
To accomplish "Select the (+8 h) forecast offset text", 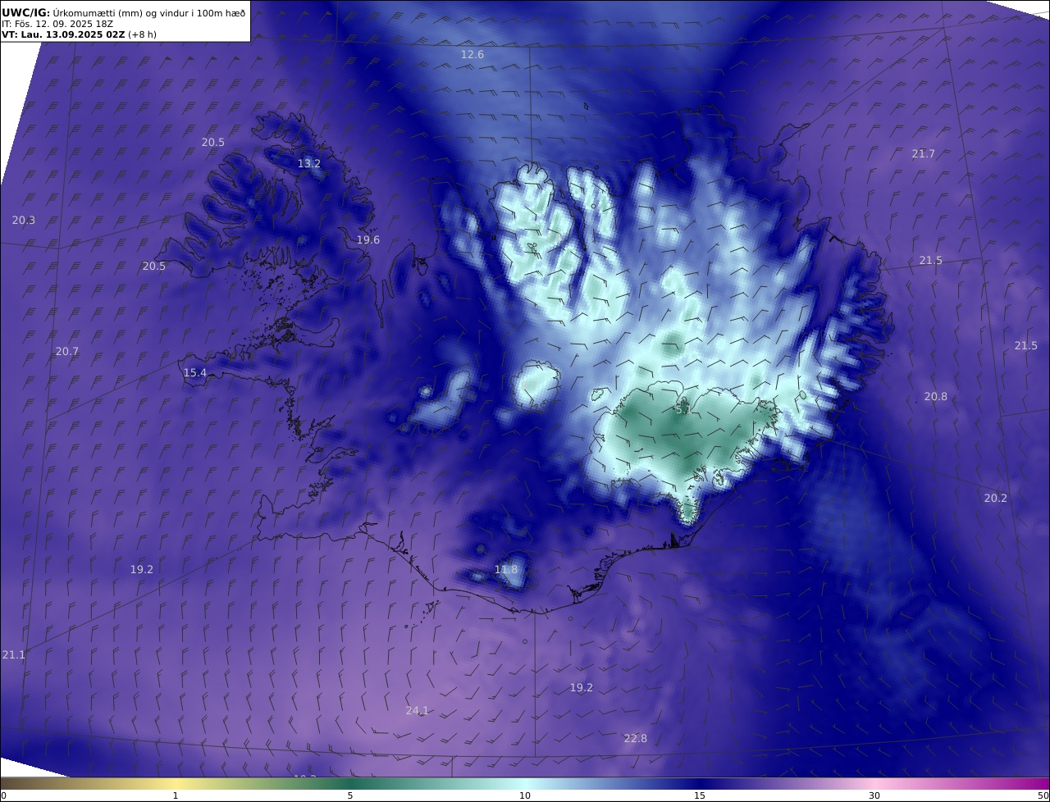I will 142,34.
